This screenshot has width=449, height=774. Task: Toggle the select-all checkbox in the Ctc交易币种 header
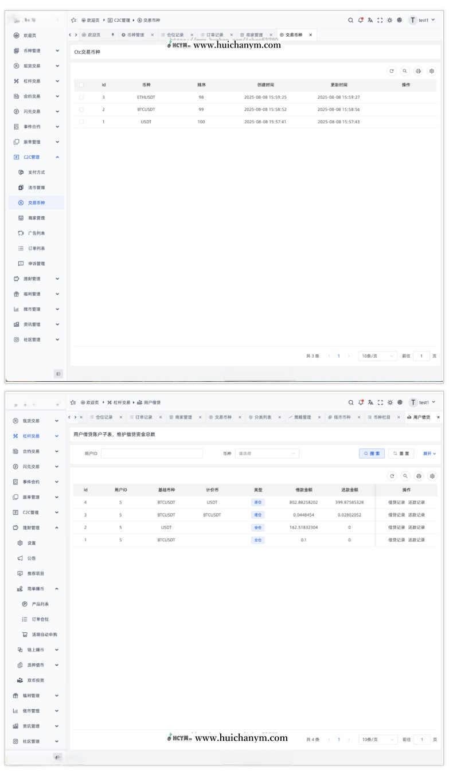(x=81, y=85)
